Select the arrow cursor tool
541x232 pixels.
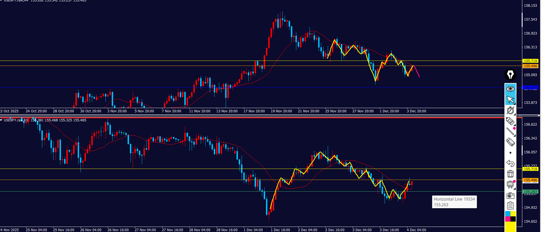coord(510,100)
